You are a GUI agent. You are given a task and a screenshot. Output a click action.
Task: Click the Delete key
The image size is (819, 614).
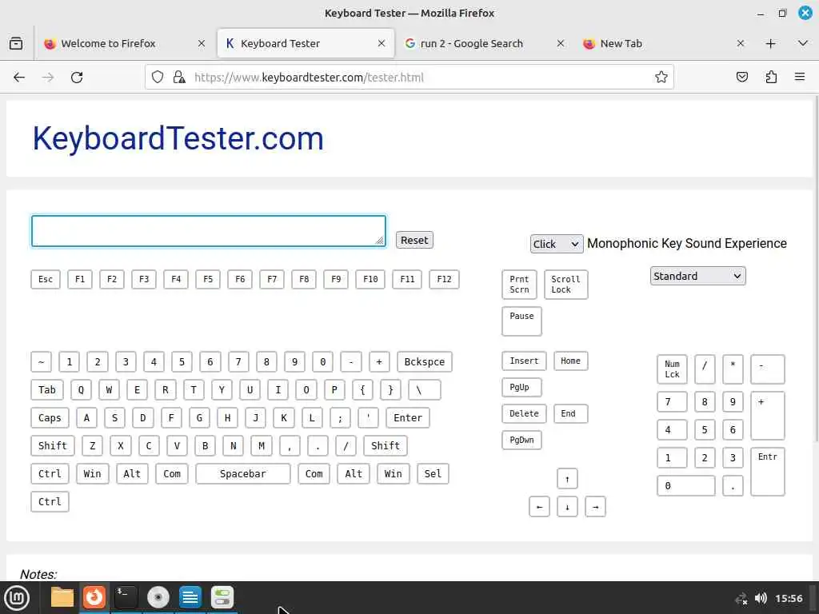[x=524, y=413]
